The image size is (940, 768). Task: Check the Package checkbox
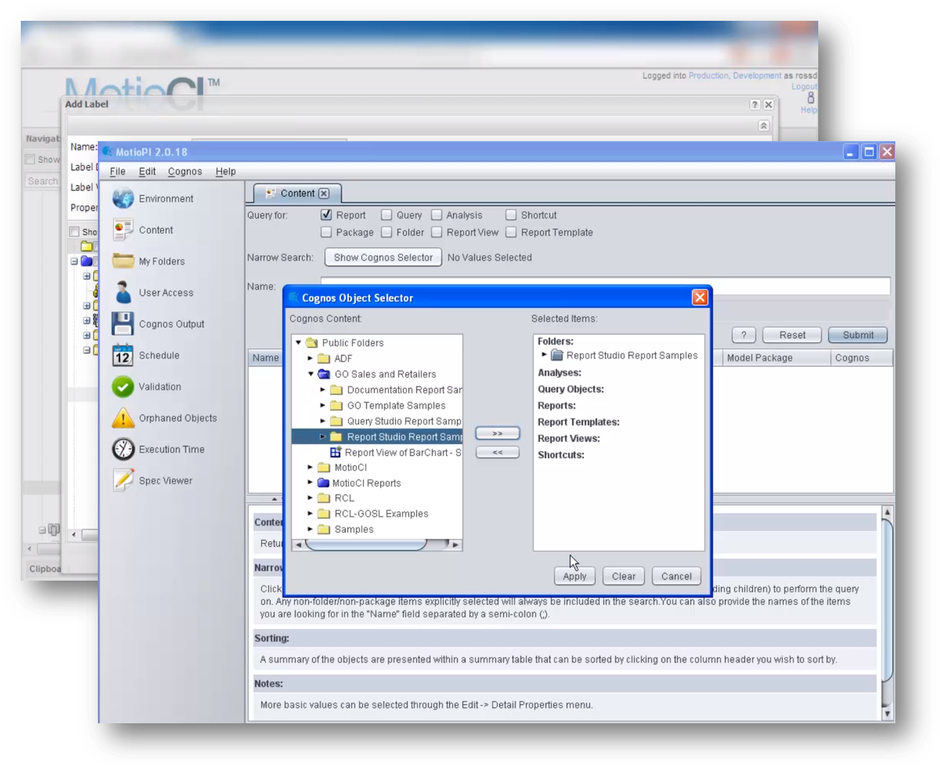326,232
